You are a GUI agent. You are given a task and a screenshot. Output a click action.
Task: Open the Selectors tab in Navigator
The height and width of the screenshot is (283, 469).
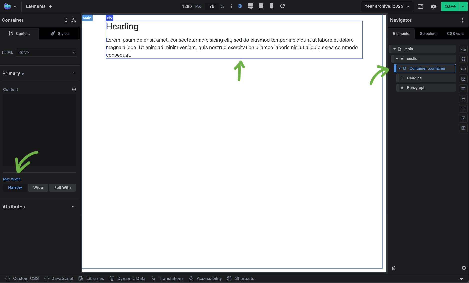coord(428,33)
